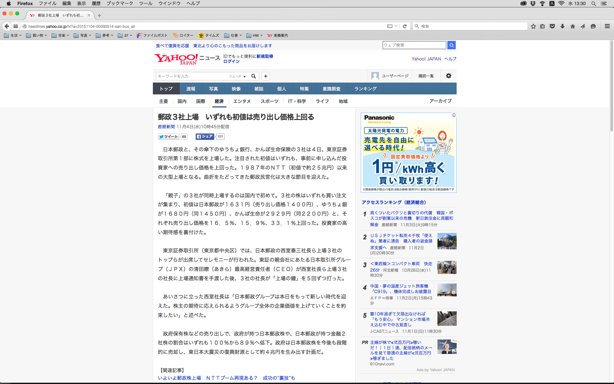Toggle reader view icon in address bar
Image resolution: width=614 pixels, height=384 pixels.
pos(390,26)
